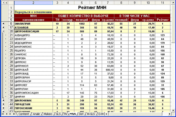This screenshot has height=117, width=176.
Task: Select row header 38
Action: 11,100
